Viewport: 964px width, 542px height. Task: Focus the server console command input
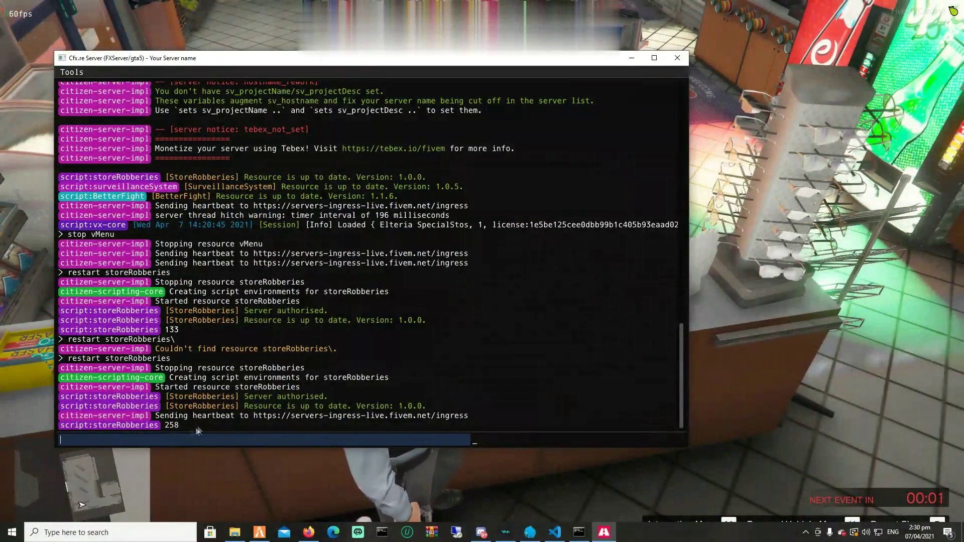265,440
